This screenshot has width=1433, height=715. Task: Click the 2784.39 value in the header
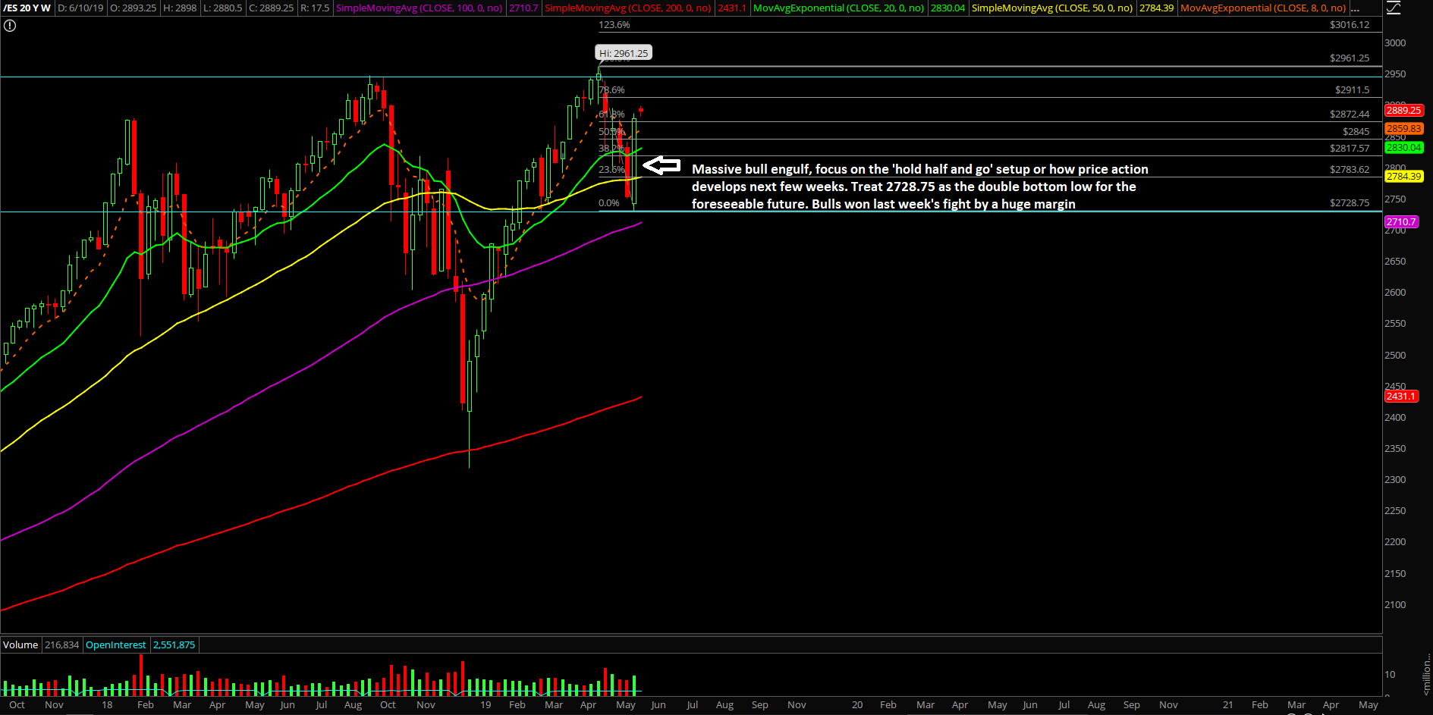pyautogui.click(x=1156, y=8)
